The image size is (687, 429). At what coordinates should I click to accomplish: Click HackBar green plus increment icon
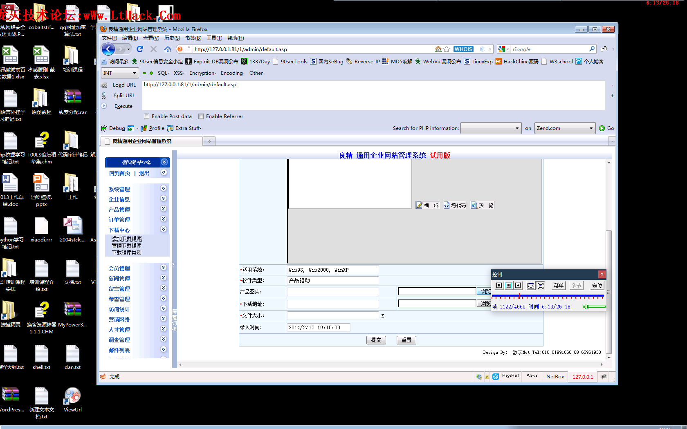(151, 73)
